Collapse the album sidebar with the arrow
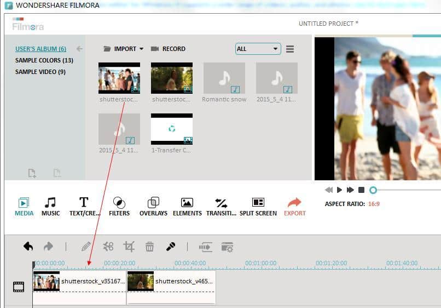441x308 pixels. tap(79, 49)
